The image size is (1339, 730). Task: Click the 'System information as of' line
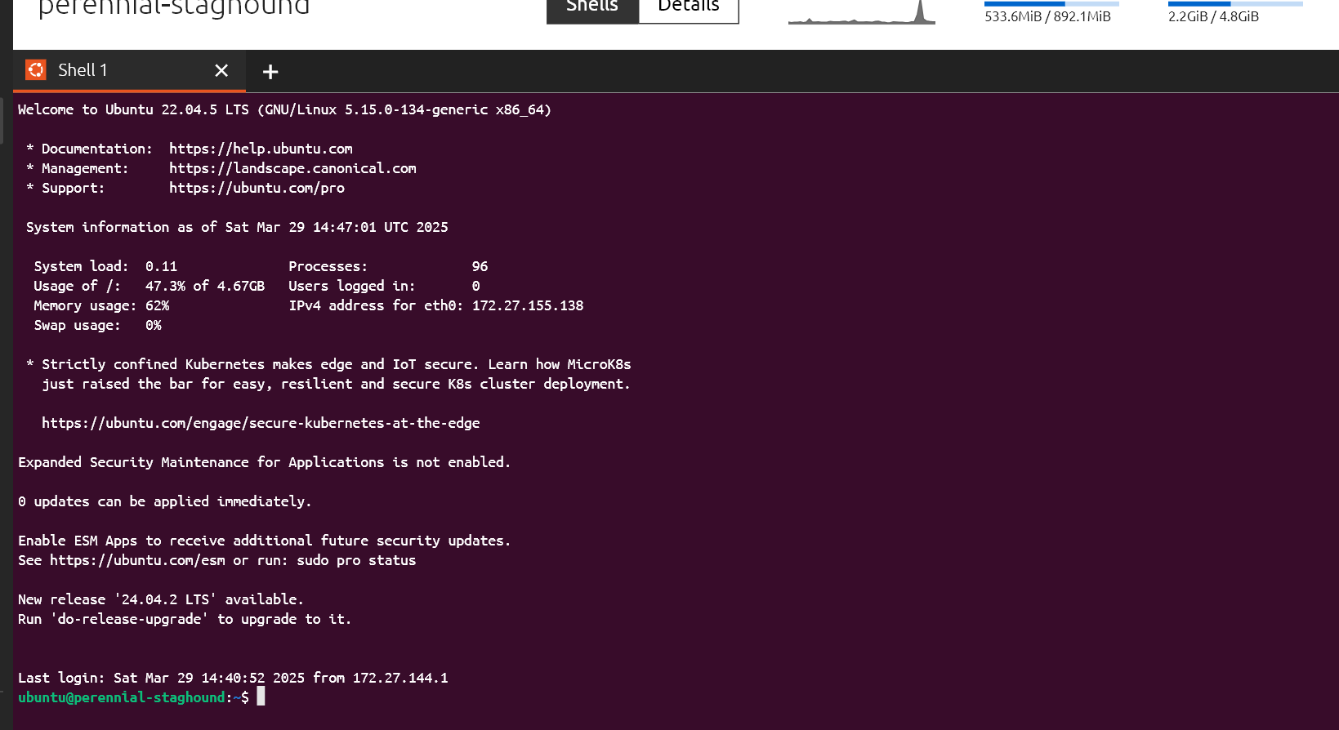pyautogui.click(x=237, y=227)
